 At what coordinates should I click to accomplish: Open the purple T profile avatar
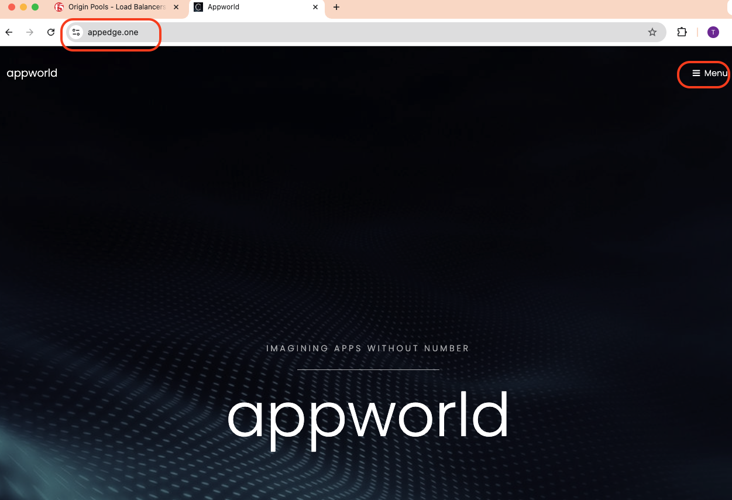coord(713,32)
